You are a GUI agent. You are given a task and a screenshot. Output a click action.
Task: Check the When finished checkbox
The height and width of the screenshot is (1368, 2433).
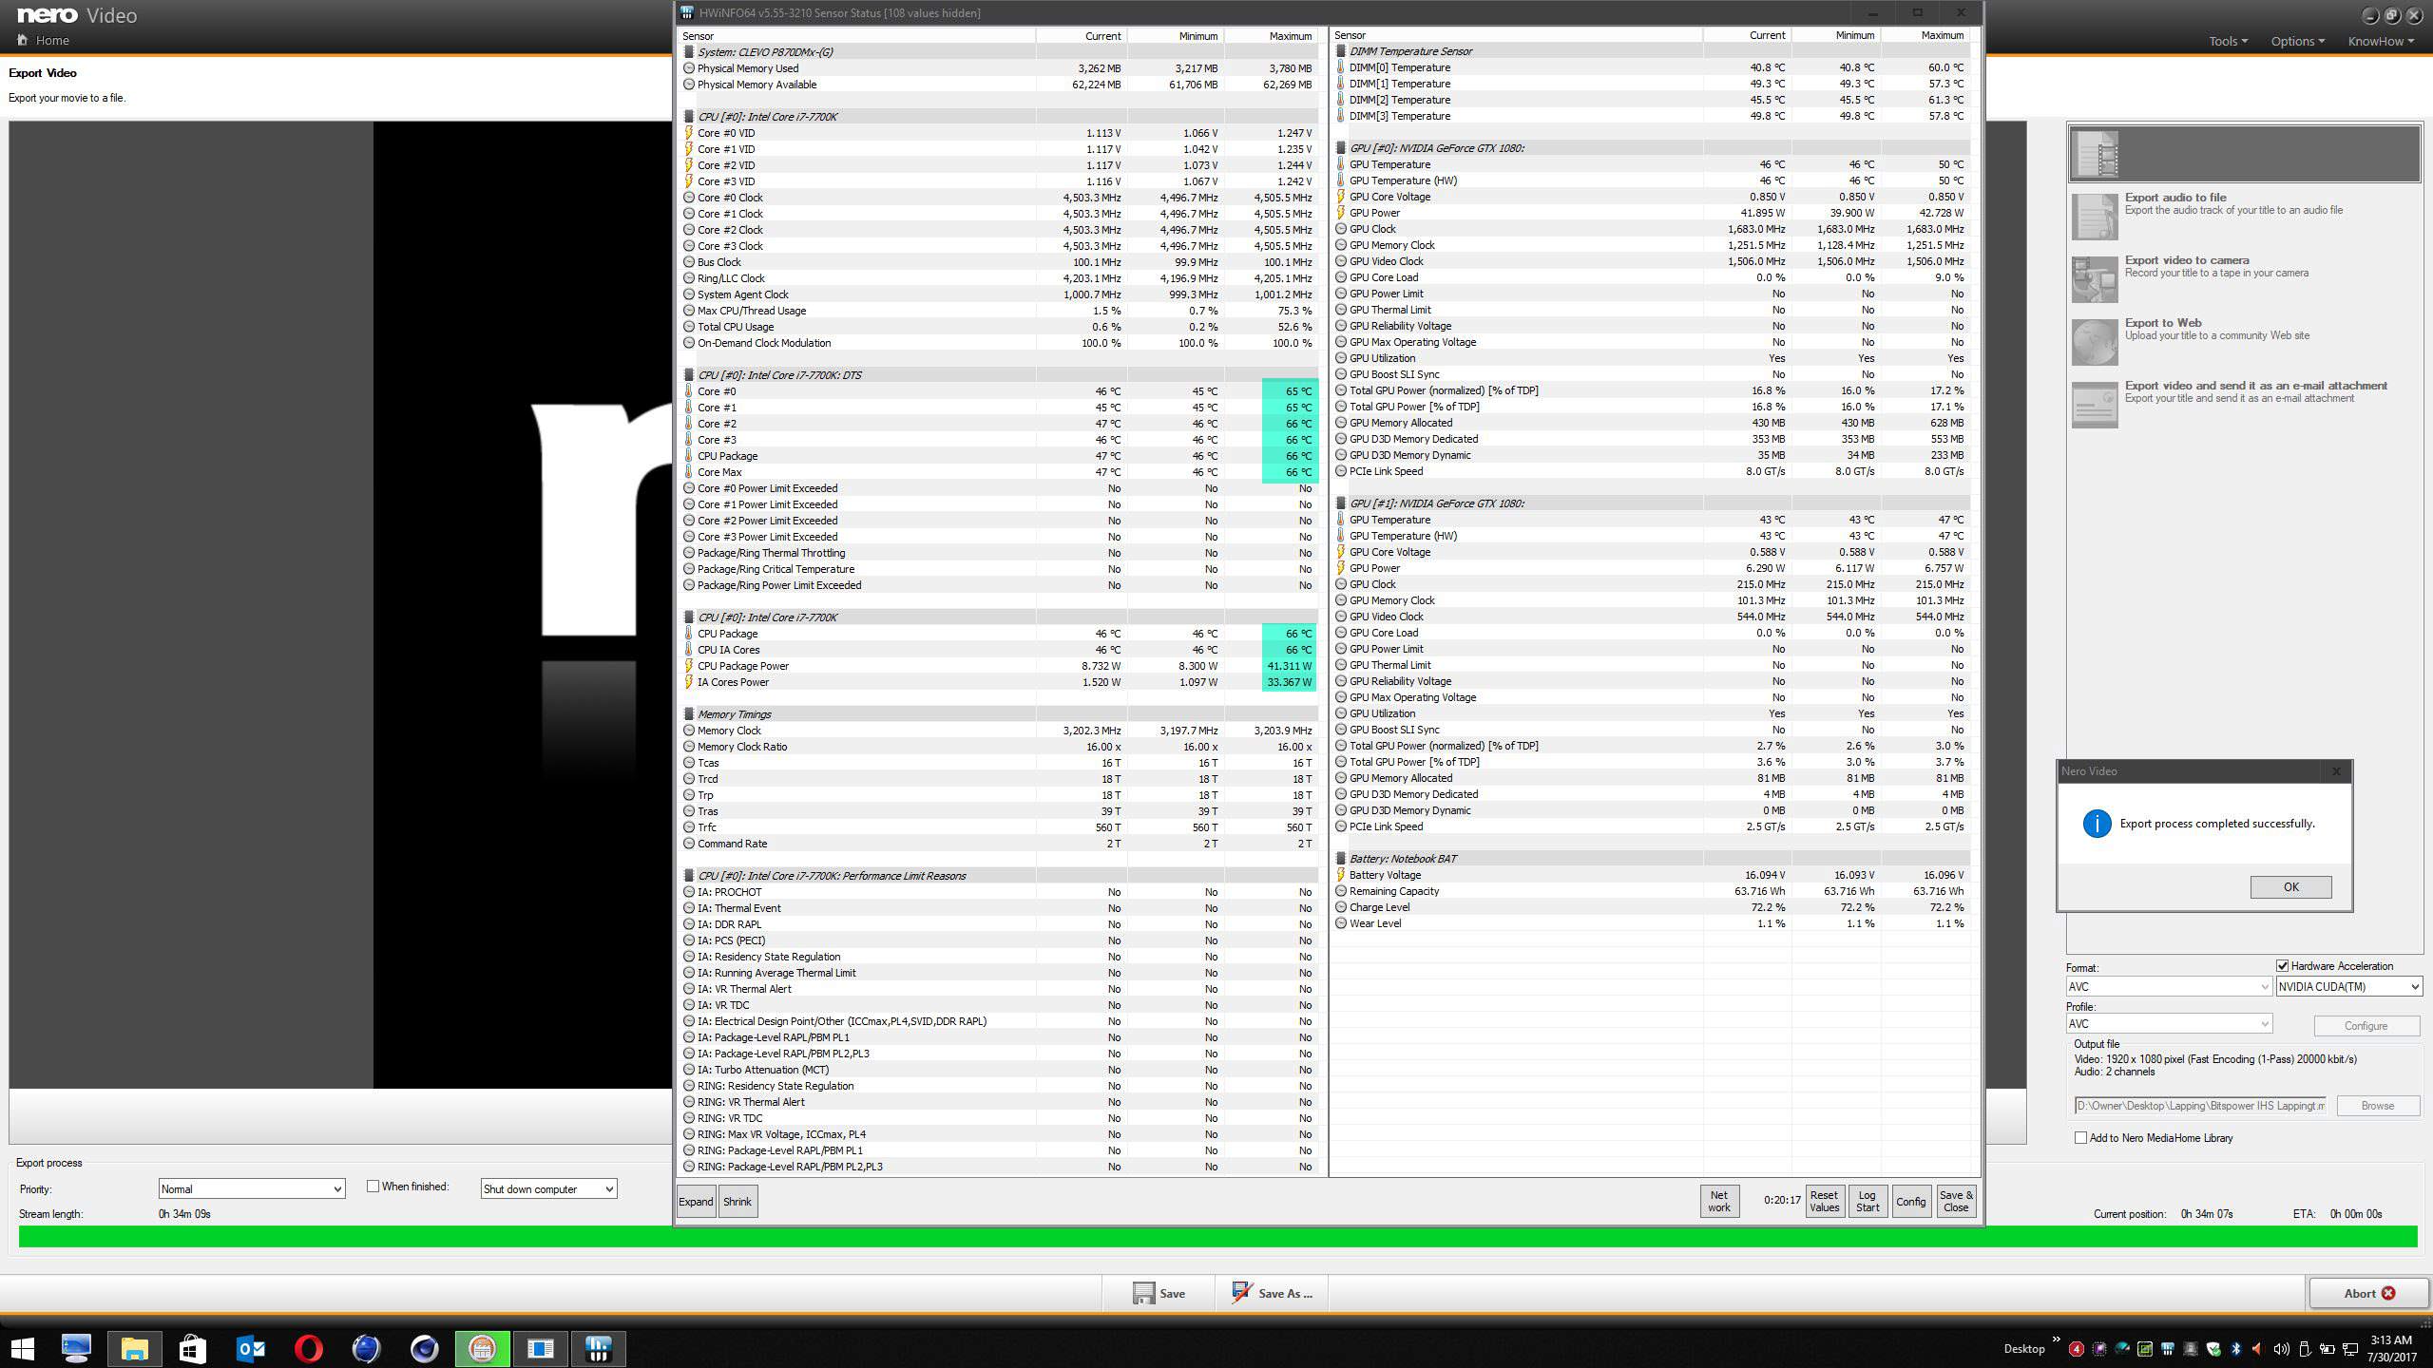[x=374, y=1187]
